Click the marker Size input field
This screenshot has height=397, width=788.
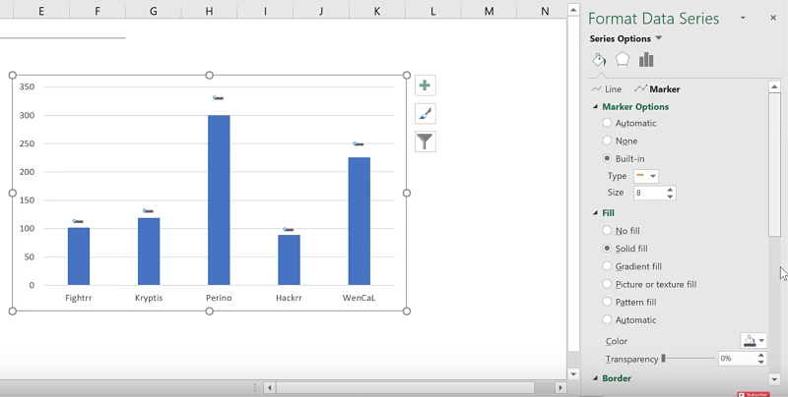coord(649,194)
